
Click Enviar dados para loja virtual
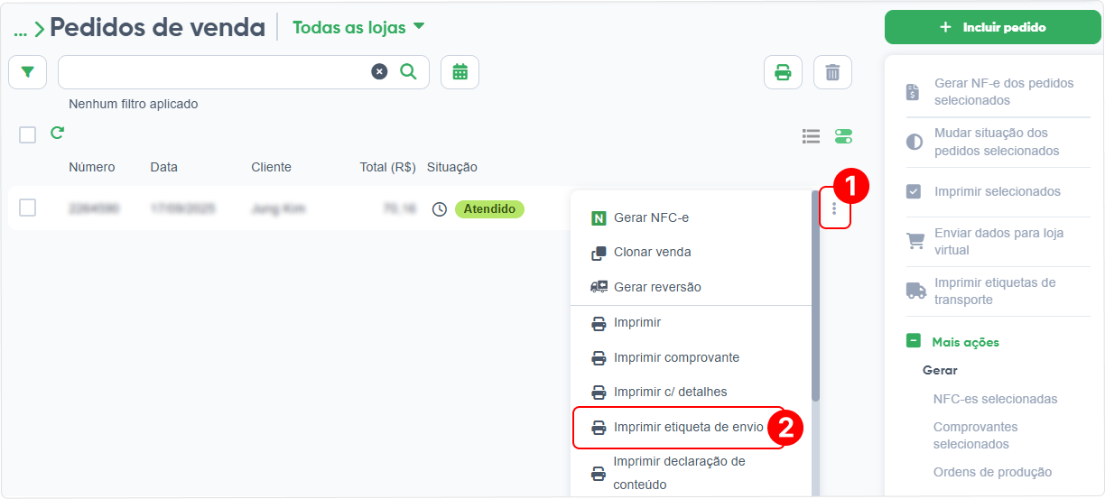[999, 241]
